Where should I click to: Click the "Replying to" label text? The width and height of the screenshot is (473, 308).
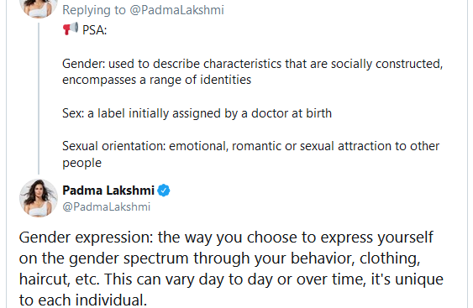click(94, 10)
